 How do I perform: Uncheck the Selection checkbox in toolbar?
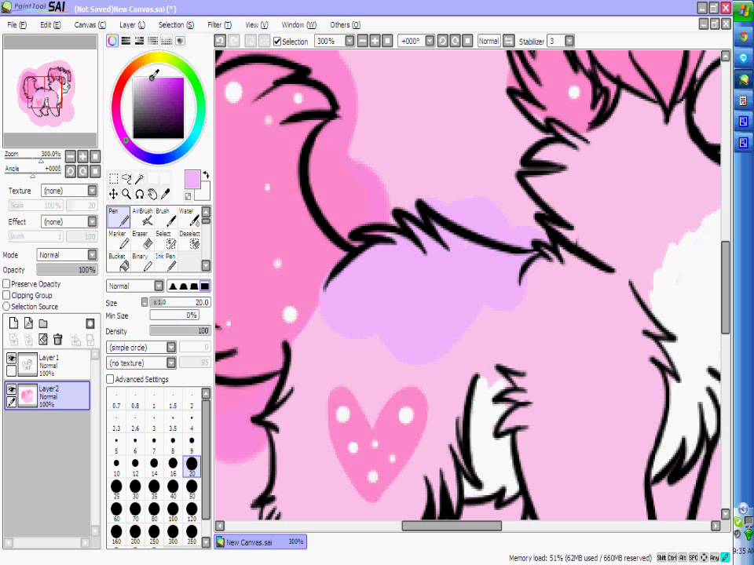(277, 42)
